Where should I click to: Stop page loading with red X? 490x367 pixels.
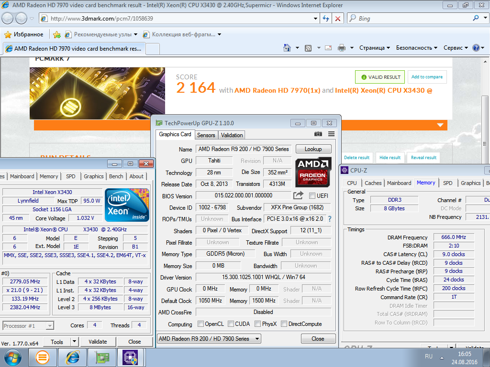[337, 19]
